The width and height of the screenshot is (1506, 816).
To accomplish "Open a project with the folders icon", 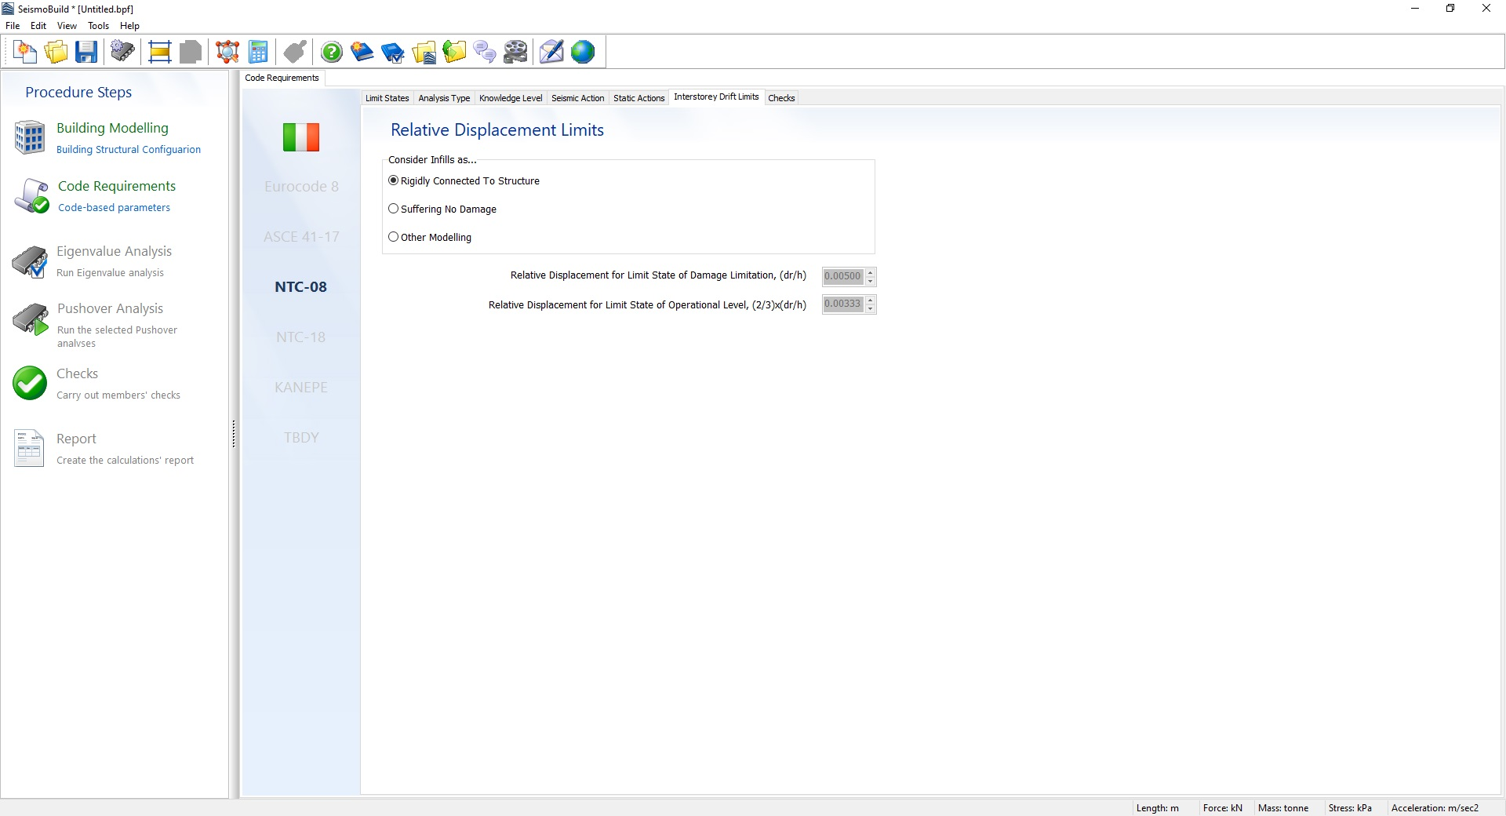I will pos(56,53).
